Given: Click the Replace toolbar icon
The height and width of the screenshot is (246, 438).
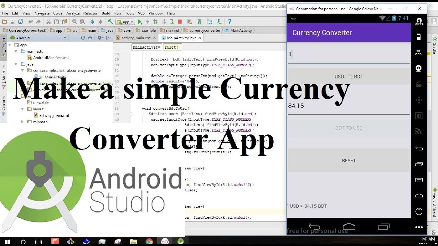Looking at the screenshot, I should coord(82,22).
